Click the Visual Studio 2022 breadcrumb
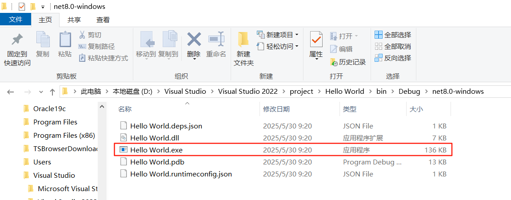Image resolution: width=511 pixels, height=200 pixels. tap(248, 92)
